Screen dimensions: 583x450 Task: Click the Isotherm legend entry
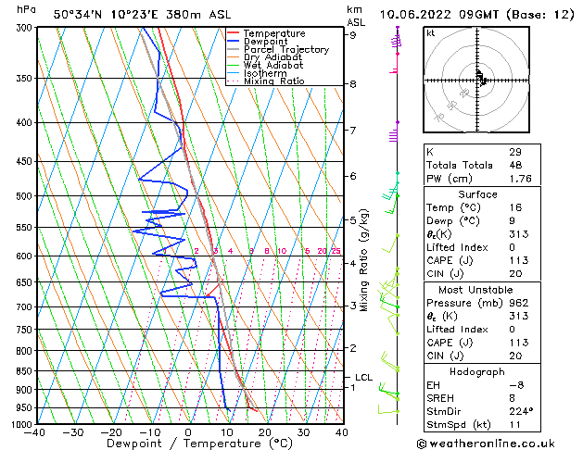[x=257, y=73]
